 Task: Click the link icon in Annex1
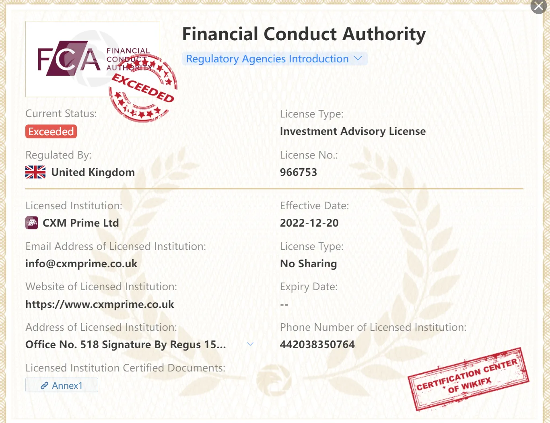44,386
